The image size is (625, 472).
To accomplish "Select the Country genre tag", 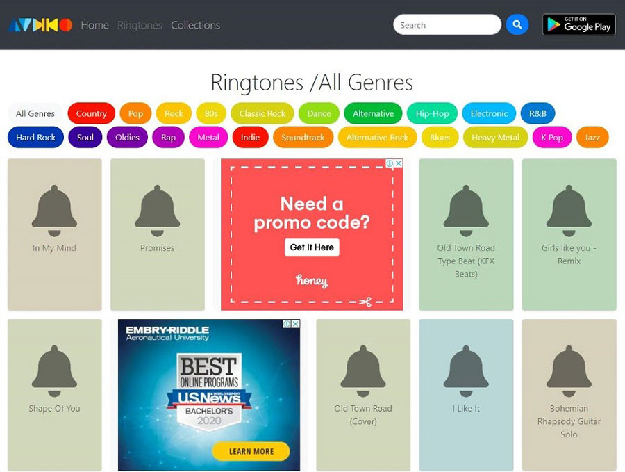I will point(91,113).
